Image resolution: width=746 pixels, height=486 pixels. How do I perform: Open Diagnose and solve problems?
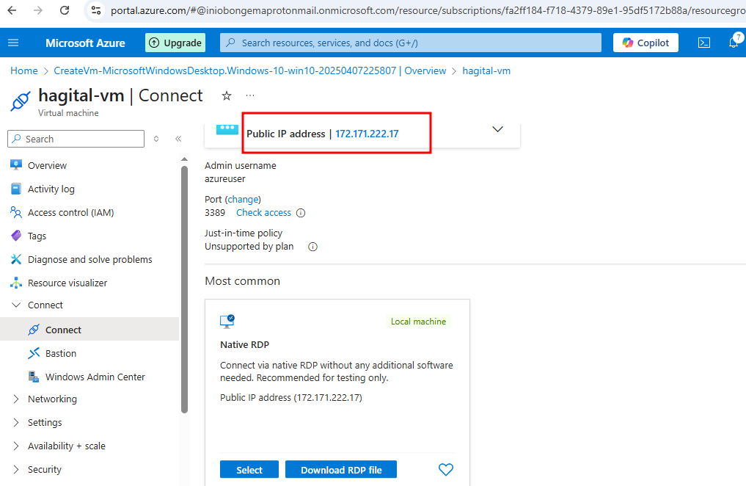click(90, 259)
